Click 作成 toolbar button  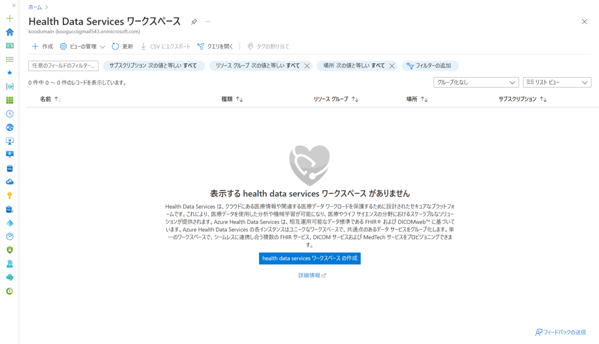coord(42,46)
